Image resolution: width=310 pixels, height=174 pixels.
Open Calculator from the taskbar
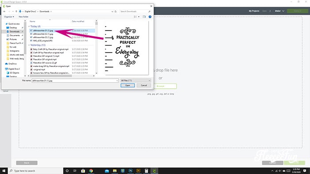click(146, 171)
